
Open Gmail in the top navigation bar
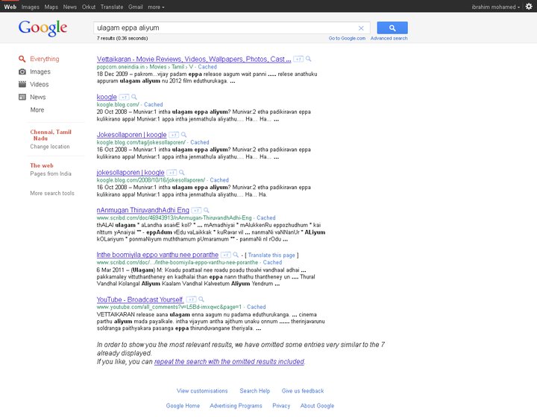click(136, 7)
